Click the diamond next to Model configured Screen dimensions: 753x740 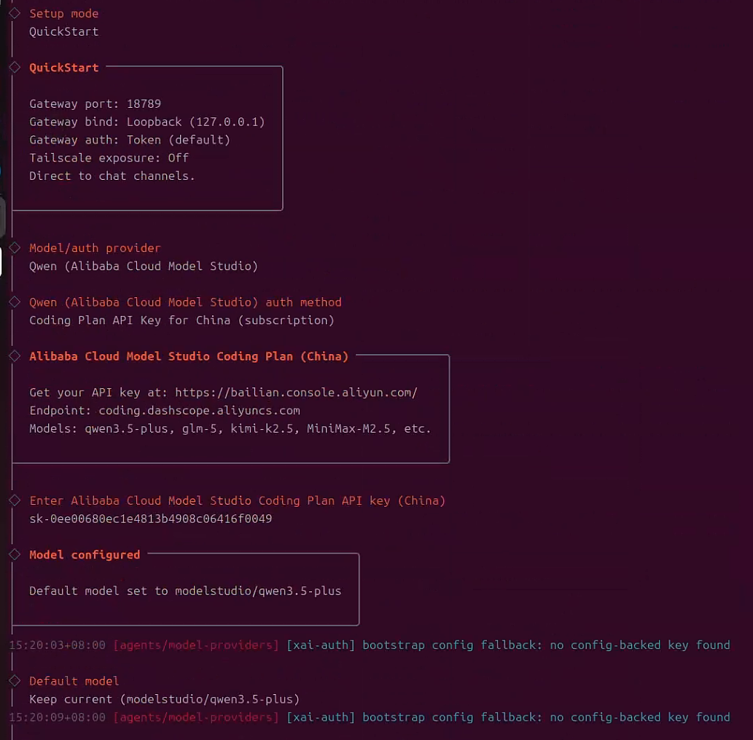14,554
